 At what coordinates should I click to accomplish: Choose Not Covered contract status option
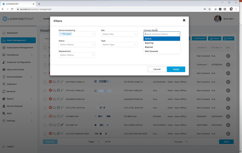162,51
